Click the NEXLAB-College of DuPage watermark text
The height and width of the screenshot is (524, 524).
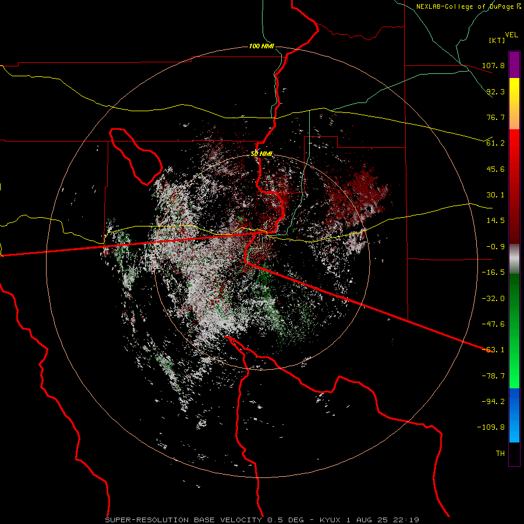pos(465,6)
